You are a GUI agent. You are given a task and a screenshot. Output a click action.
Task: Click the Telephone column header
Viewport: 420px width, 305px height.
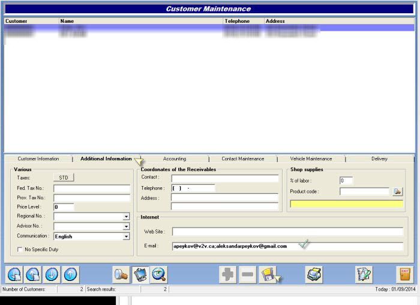244,21
